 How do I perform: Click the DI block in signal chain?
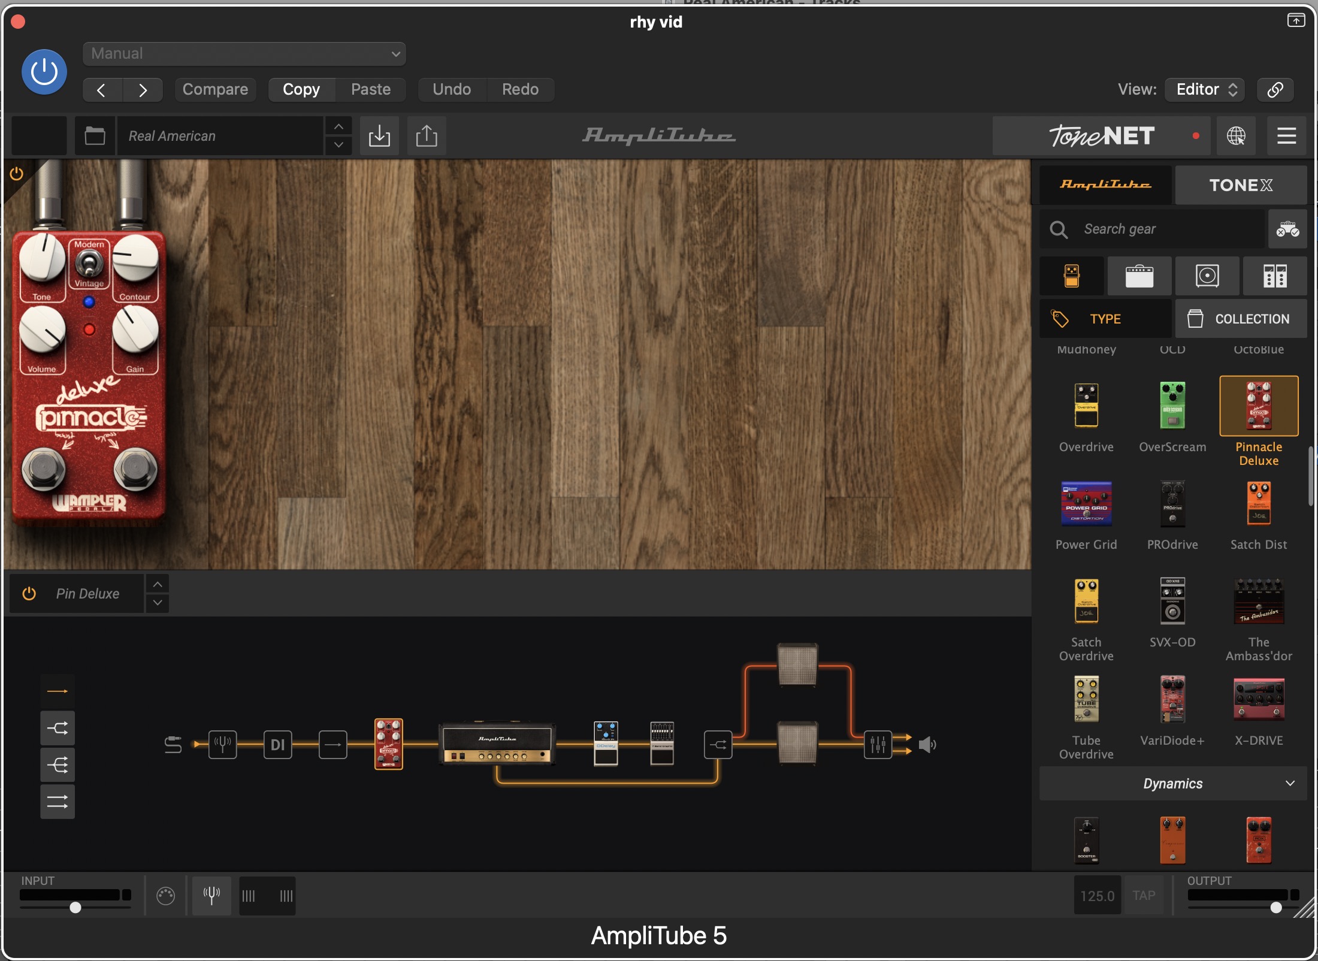[x=278, y=745]
